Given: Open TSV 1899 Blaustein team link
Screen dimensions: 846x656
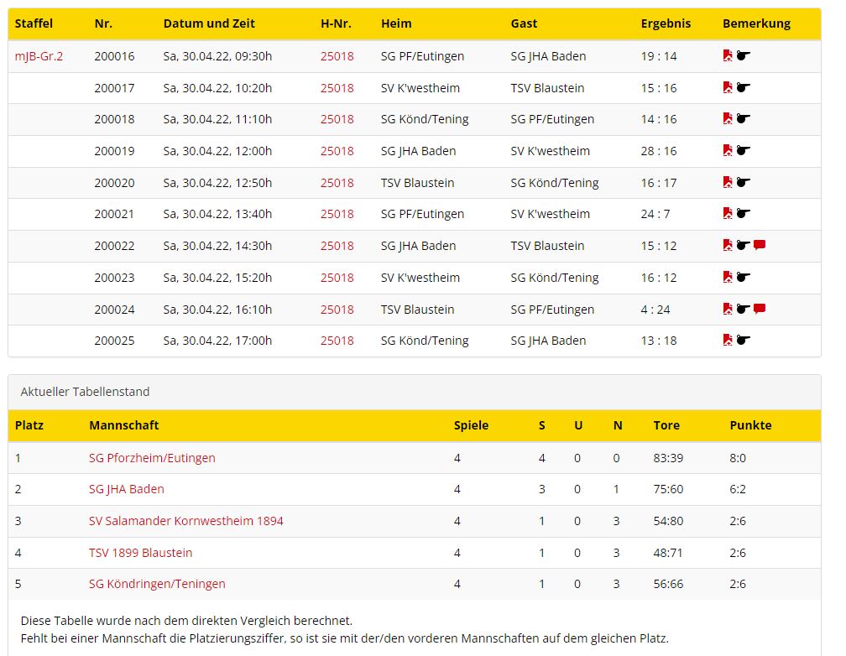Looking at the screenshot, I should point(141,553).
